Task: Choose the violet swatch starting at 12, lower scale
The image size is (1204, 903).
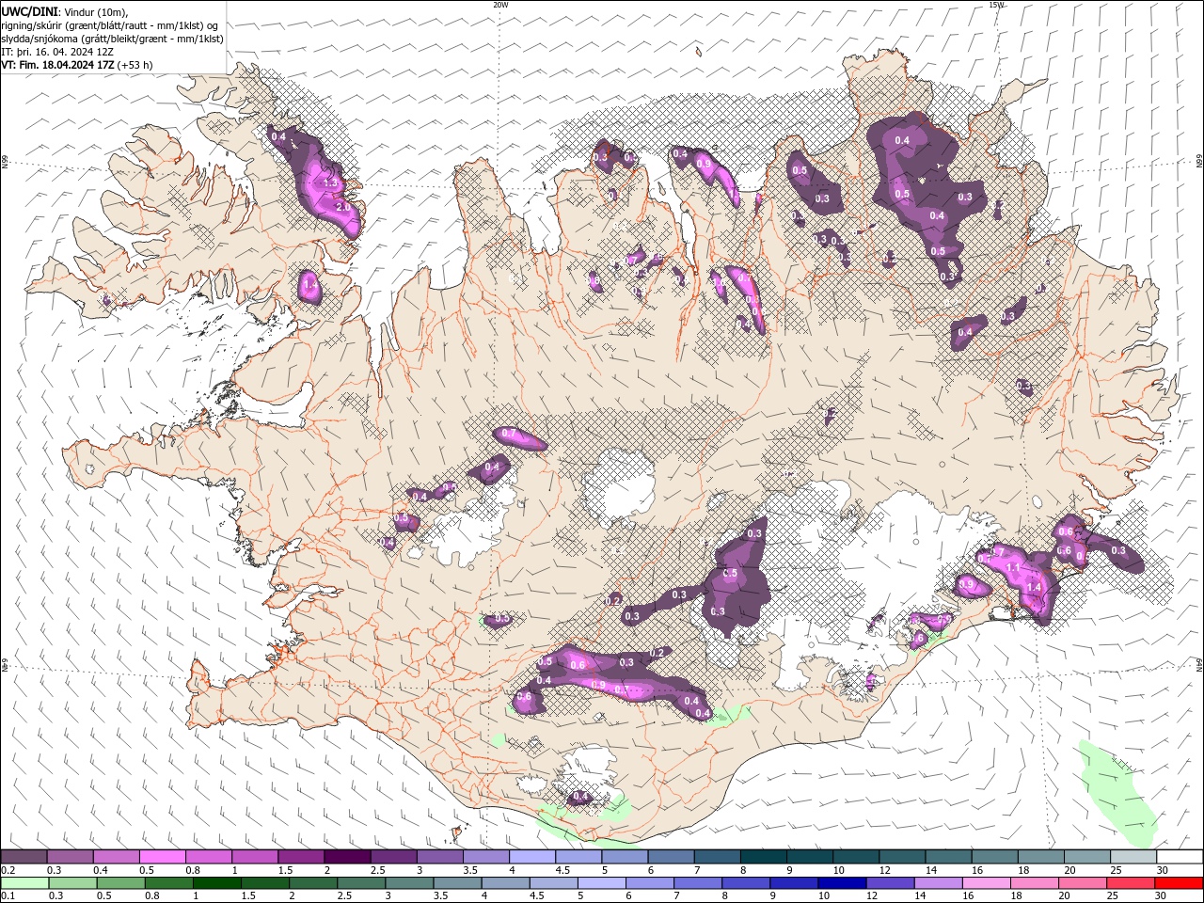Action: pos(890,883)
